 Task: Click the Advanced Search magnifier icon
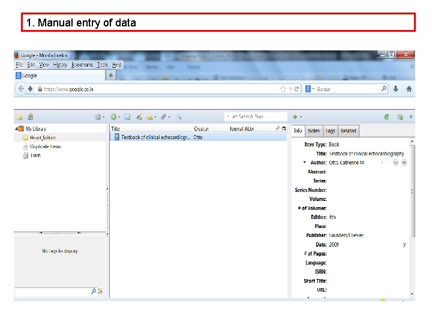[x=179, y=117]
